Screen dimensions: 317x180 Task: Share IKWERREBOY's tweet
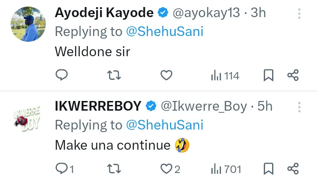293,169
